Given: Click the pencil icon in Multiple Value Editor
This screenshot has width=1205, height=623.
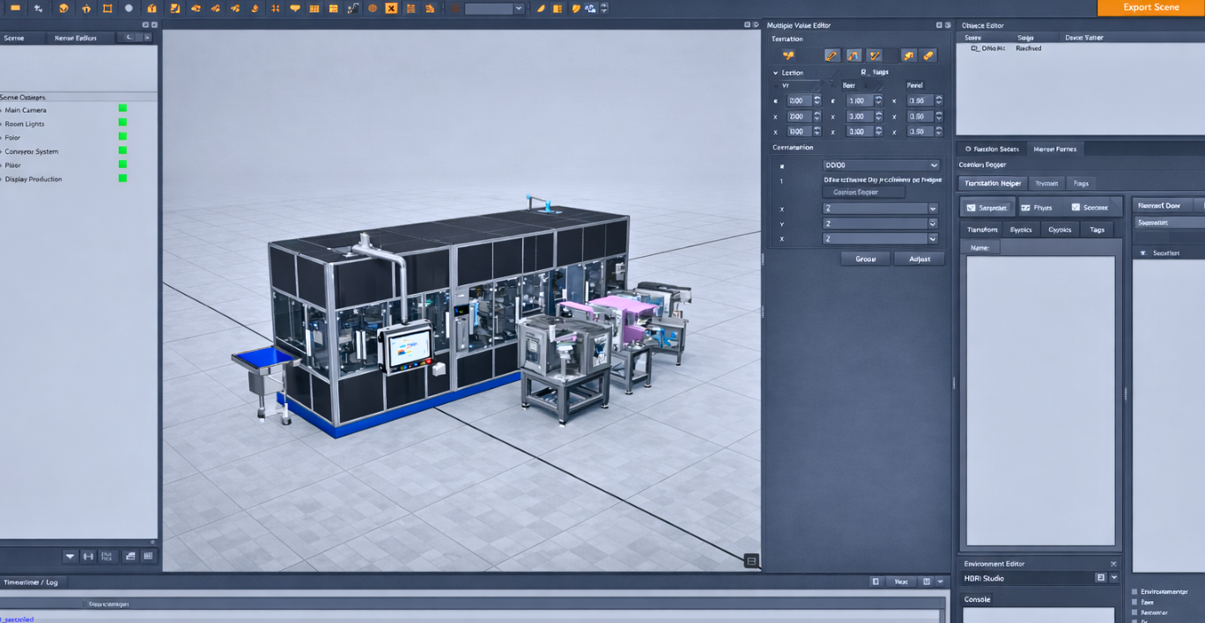Looking at the screenshot, I should tap(832, 55).
